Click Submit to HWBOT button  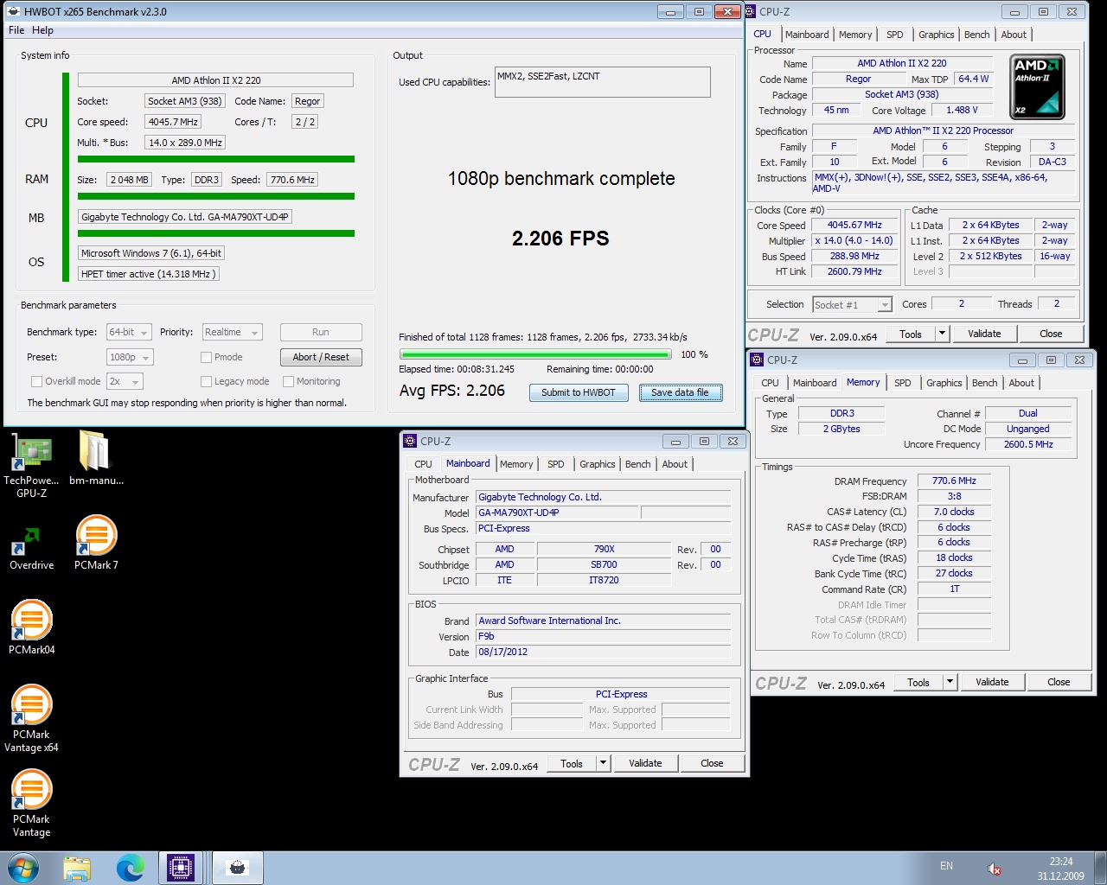579,392
